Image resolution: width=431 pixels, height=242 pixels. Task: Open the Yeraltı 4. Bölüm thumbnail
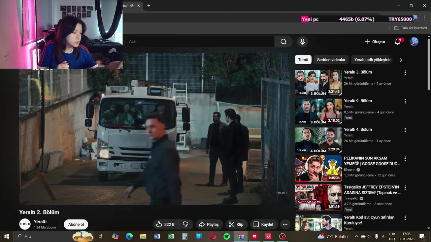(x=318, y=140)
